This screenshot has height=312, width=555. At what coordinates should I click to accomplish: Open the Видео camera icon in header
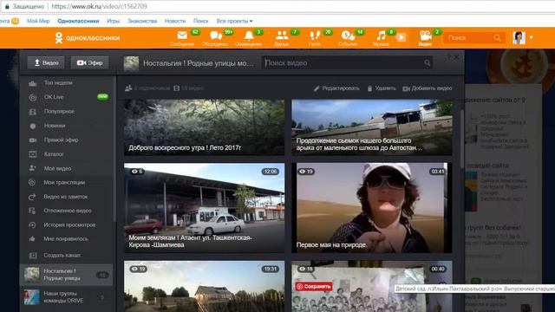pyautogui.click(x=425, y=38)
